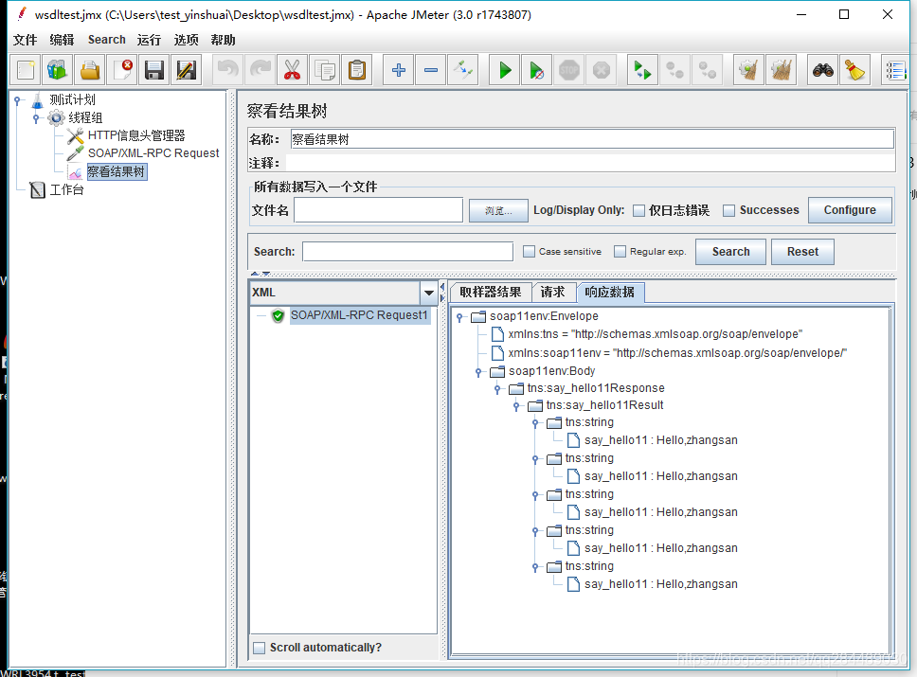The height and width of the screenshot is (677, 917).
Task: Open a test plan with the folder icon
Action: point(90,69)
